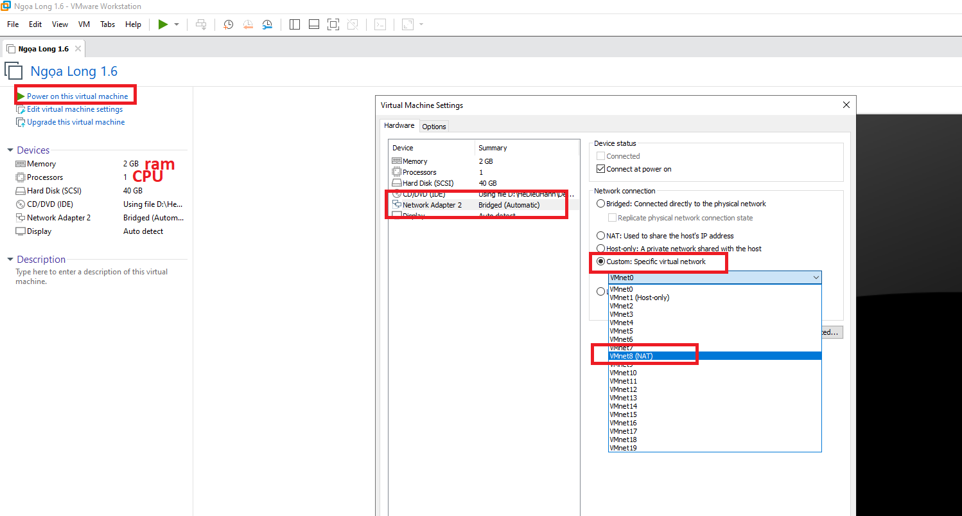Click the Processors icon in Devices sidebar

coord(21,177)
